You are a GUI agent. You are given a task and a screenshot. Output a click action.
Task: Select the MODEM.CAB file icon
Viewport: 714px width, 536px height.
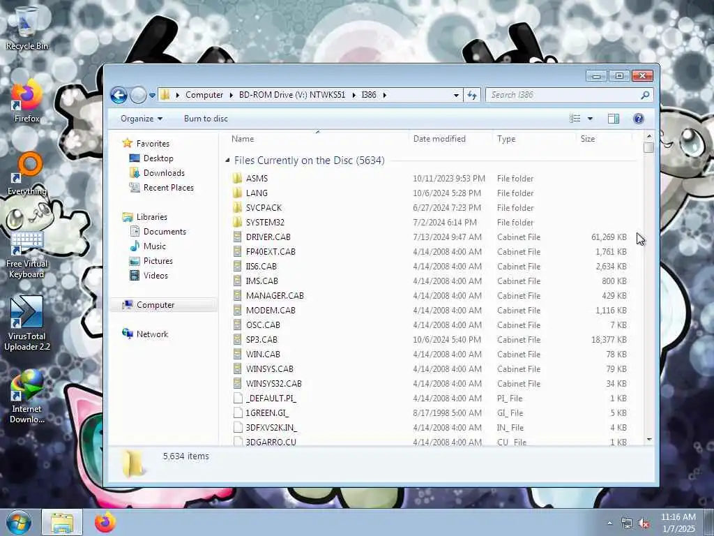237,310
